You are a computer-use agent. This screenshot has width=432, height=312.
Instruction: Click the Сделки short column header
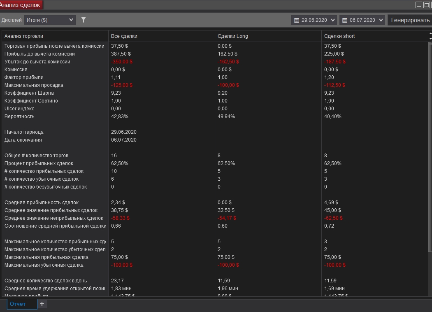[x=339, y=36]
